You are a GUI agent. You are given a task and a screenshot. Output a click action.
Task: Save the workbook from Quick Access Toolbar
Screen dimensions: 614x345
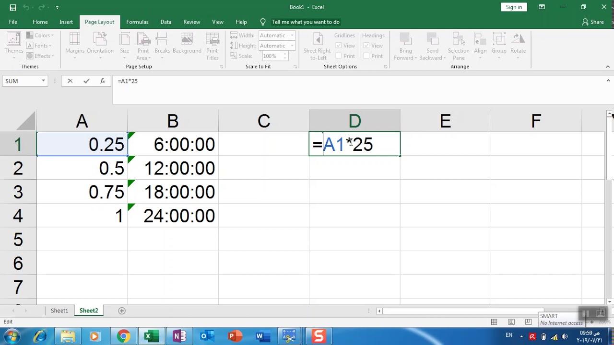(x=13, y=7)
